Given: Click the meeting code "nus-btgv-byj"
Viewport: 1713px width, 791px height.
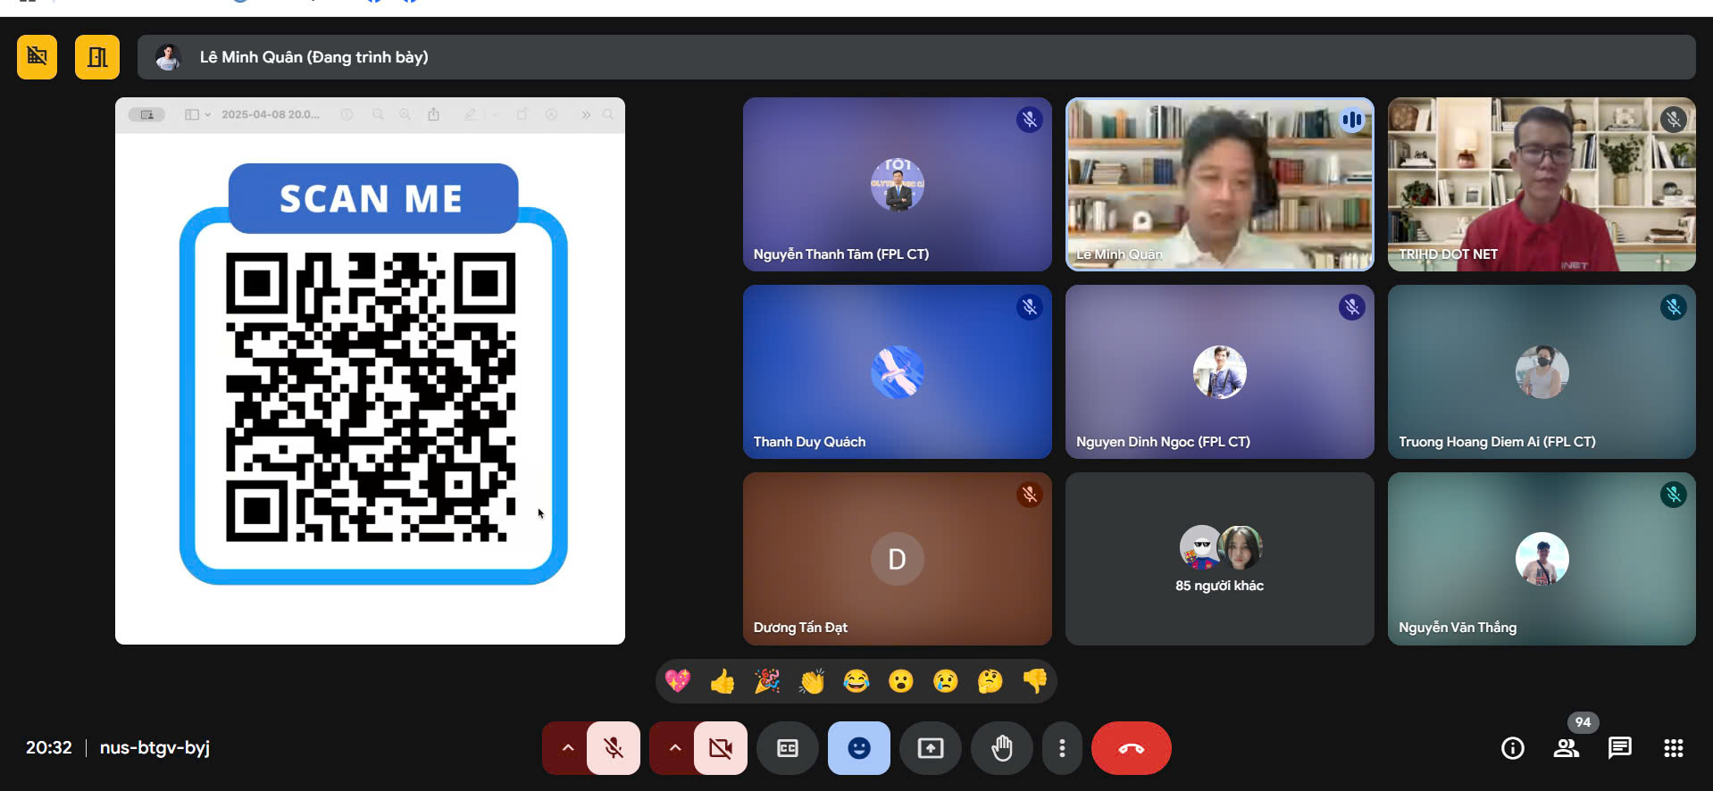Looking at the screenshot, I should [x=155, y=748].
